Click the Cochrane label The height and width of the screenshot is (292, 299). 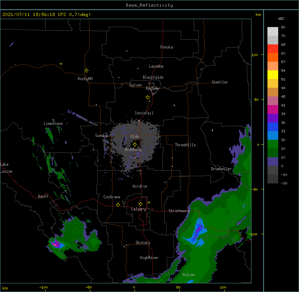112,197
